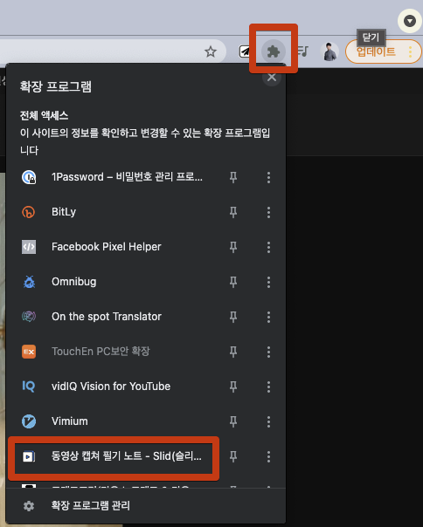Pin On the spot Translator
The height and width of the screenshot is (527, 423).
tap(233, 317)
